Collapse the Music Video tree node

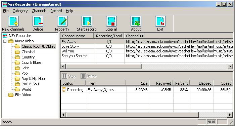pos(5,41)
